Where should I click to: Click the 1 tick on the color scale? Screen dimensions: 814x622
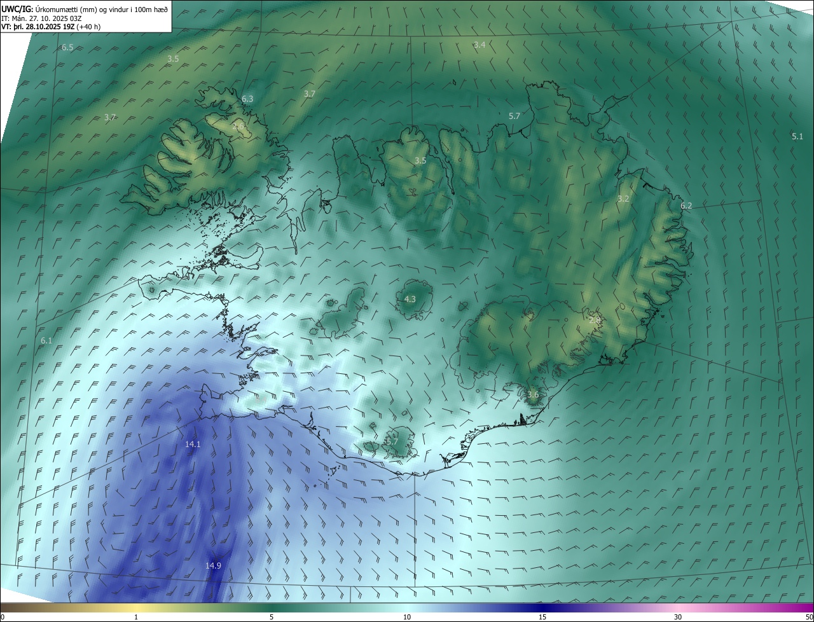(x=136, y=617)
